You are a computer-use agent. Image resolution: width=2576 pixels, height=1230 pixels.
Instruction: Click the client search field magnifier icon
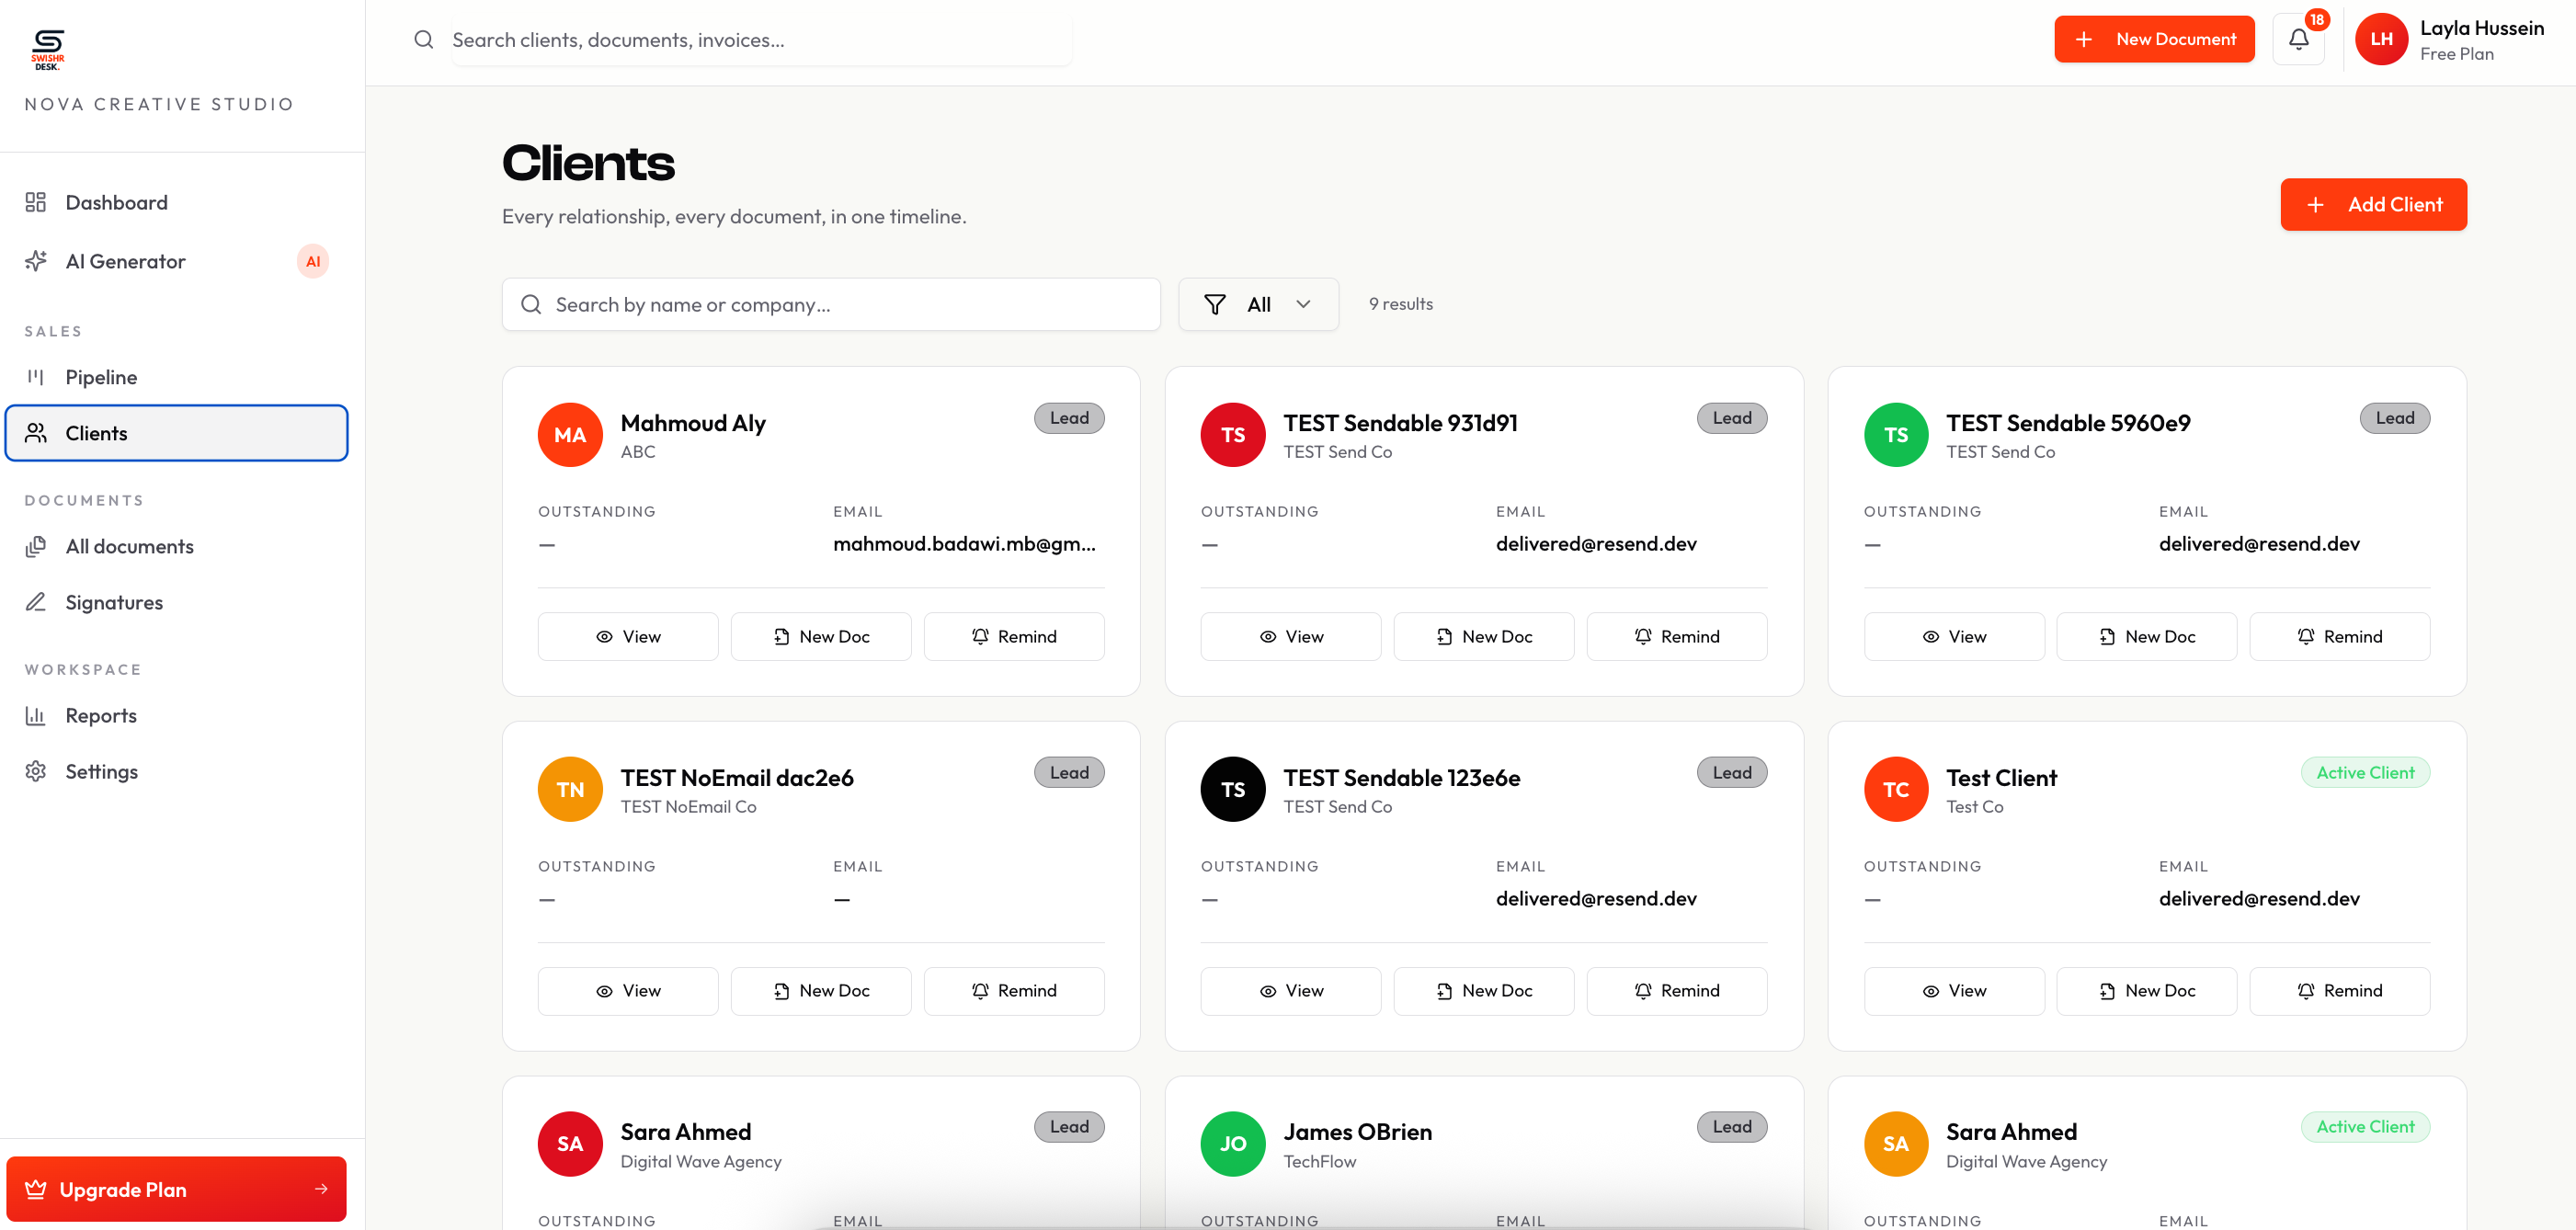click(x=531, y=304)
